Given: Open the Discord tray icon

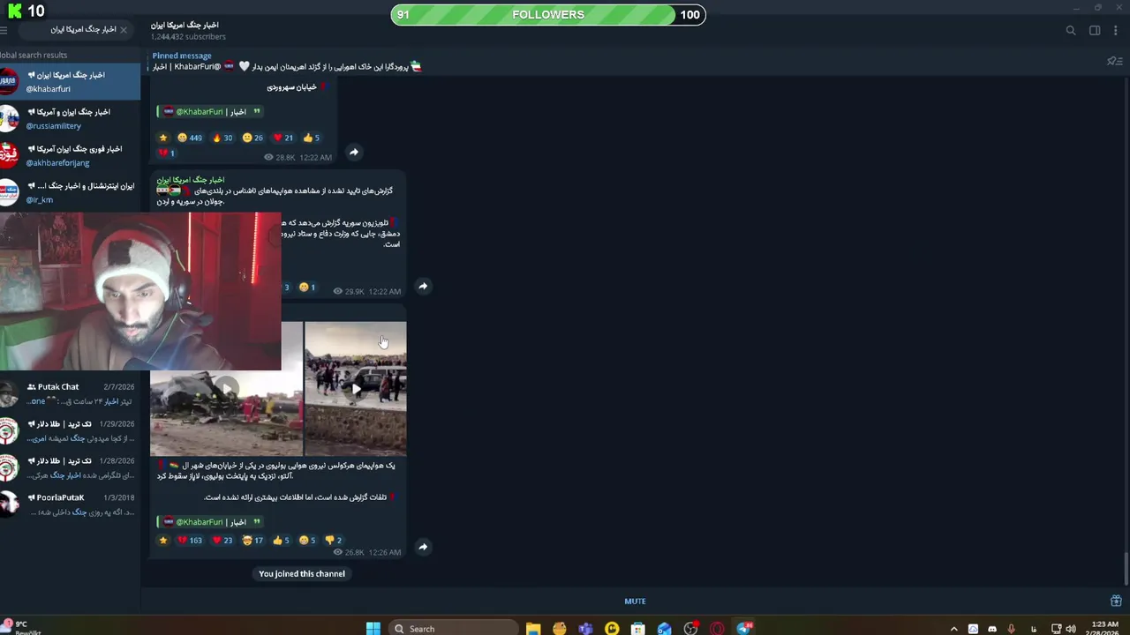Looking at the screenshot, I should tap(992, 629).
